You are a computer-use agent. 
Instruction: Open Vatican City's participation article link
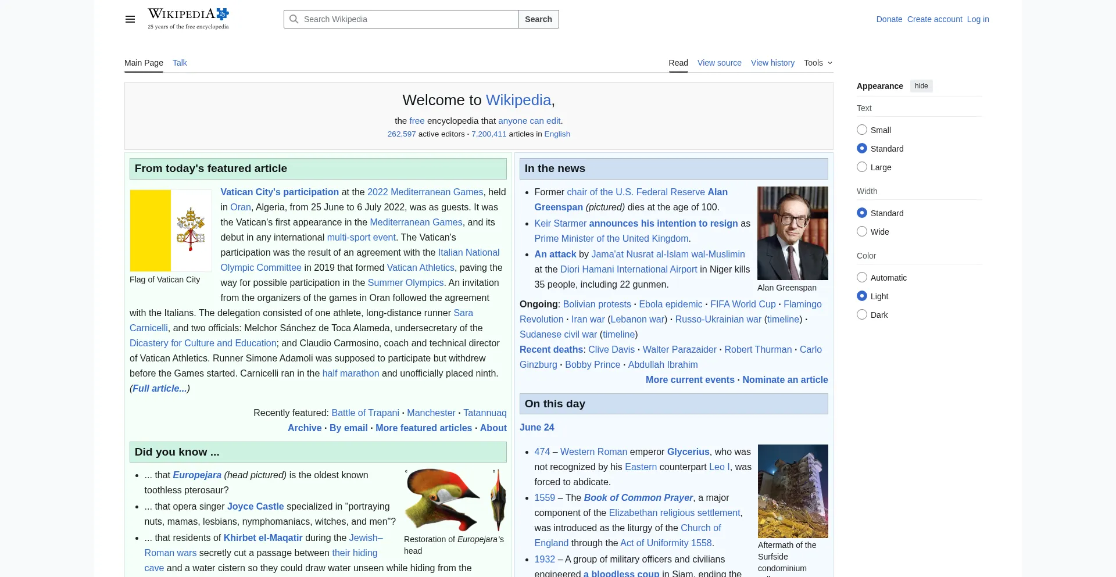(280, 192)
